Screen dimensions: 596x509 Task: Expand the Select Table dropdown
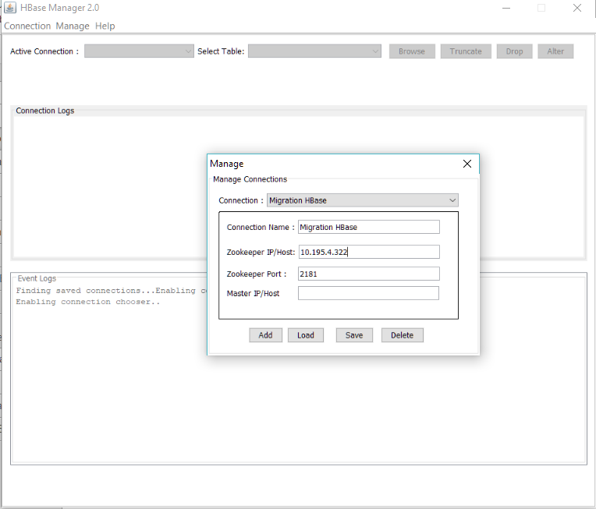314,51
